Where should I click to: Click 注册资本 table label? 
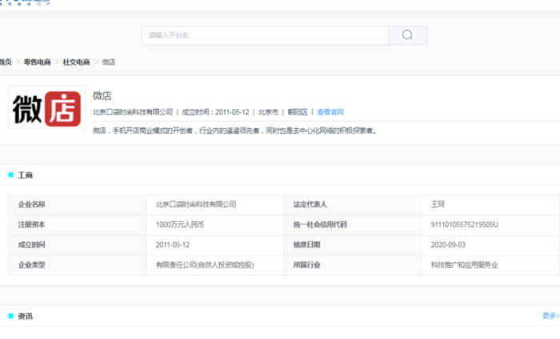[x=32, y=224]
